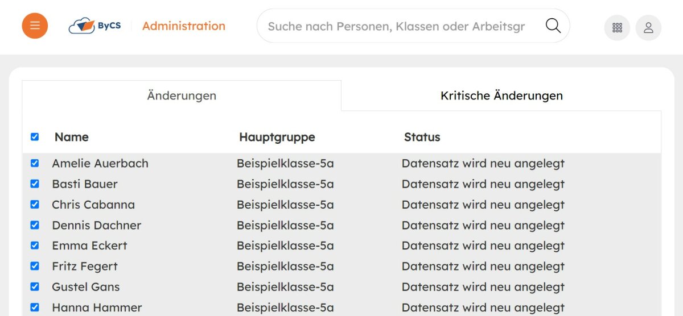The height and width of the screenshot is (316, 683).
Task: Toggle the Fritz Fegert checkbox
Action: click(x=35, y=266)
